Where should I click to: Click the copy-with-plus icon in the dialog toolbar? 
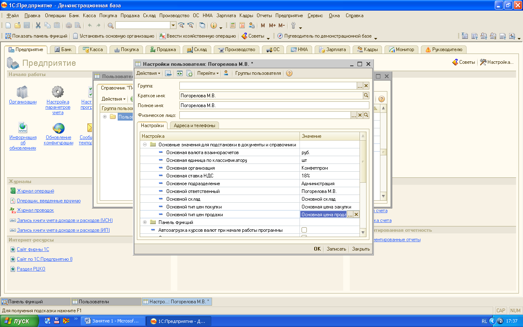click(x=189, y=73)
